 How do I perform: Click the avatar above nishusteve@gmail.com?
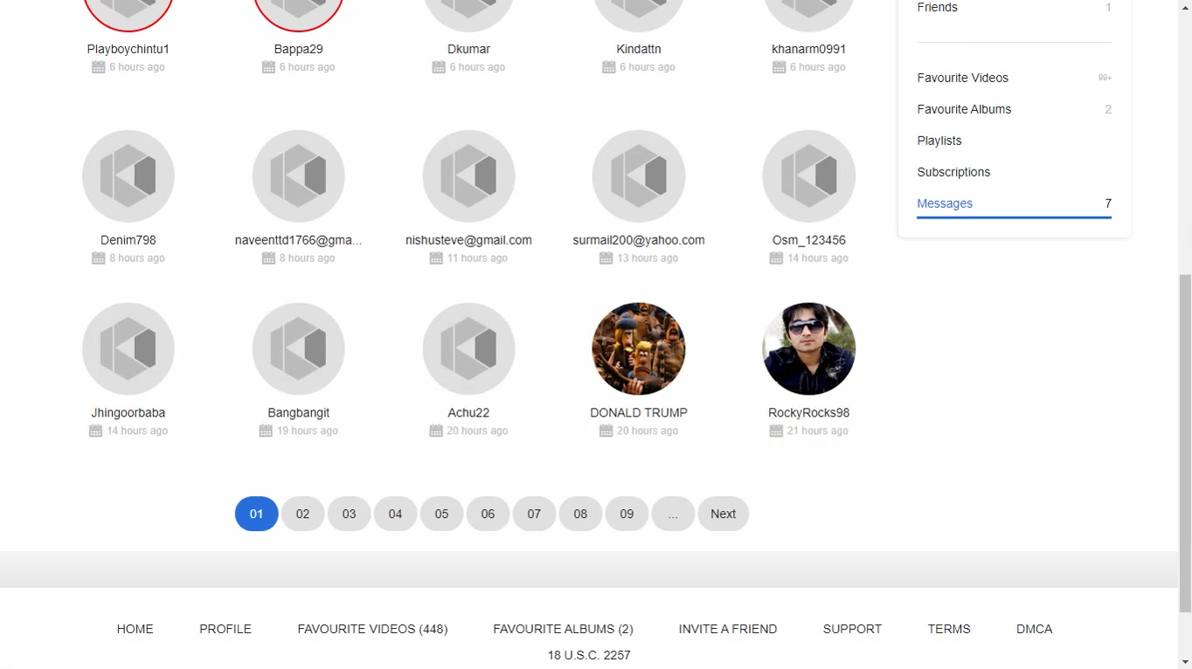(468, 176)
